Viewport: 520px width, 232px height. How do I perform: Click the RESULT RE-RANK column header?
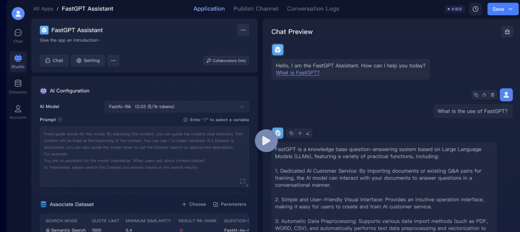coord(198,221)
